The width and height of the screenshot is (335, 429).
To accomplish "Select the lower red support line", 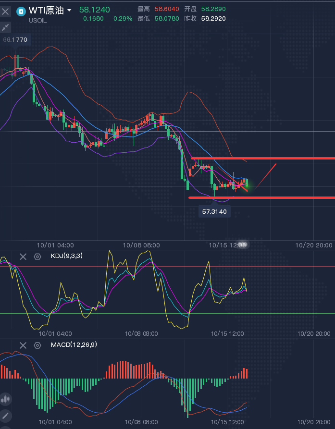I will click(288, 197).
